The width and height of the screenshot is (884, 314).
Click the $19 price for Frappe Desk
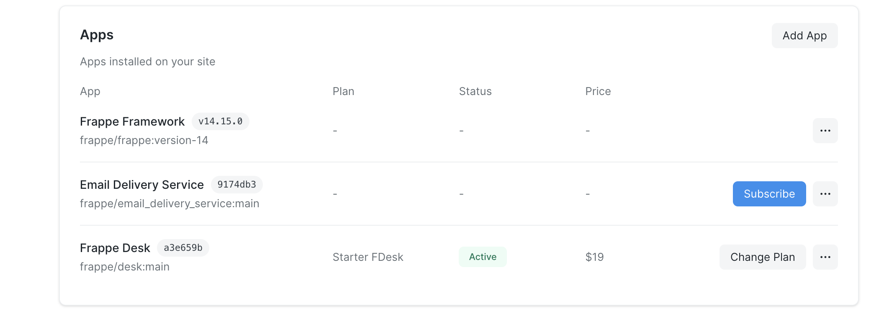coord(594,257)
